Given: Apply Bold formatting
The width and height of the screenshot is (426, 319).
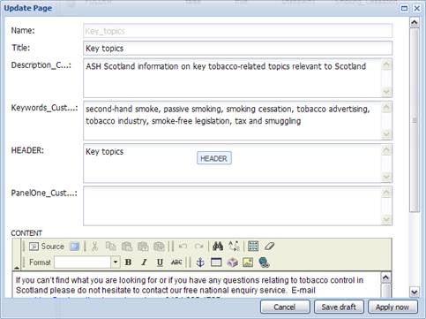Looking at the screenshot, I should 128,262.
